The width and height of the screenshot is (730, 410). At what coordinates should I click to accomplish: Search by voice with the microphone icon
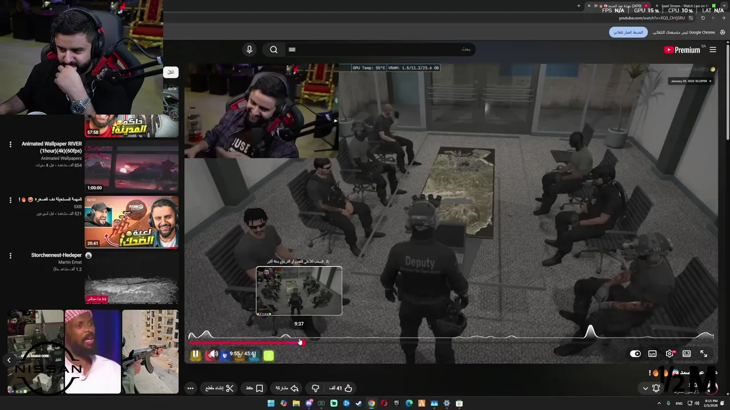249,50
